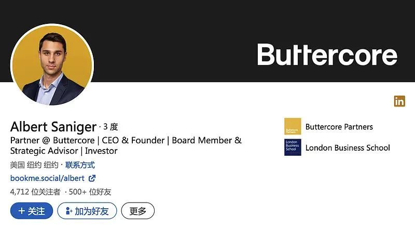Click the name Albert Saniger
415x228 pixels.
click(x=53, y=126)
